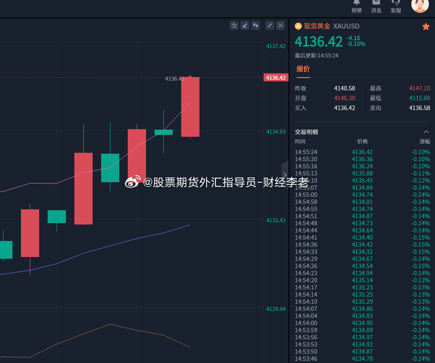The image size is (435, 363).
Task: Click the 价格 column header
Action: click(362, 142)
